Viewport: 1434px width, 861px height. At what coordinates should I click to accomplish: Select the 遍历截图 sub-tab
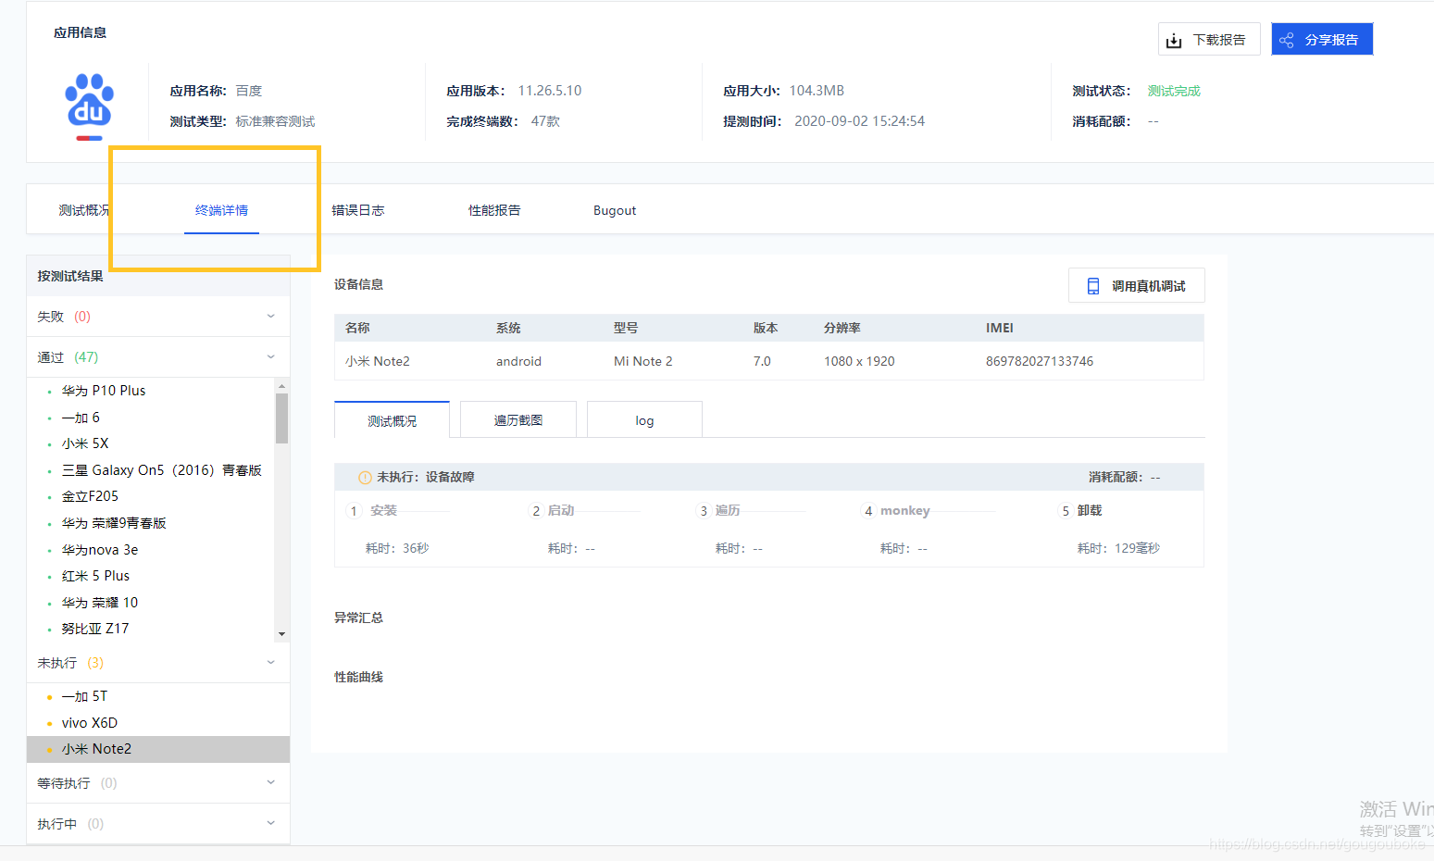518,419
